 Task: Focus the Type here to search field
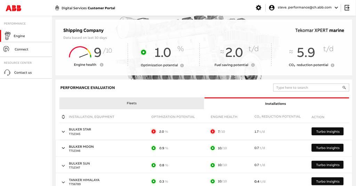[311, 87]
